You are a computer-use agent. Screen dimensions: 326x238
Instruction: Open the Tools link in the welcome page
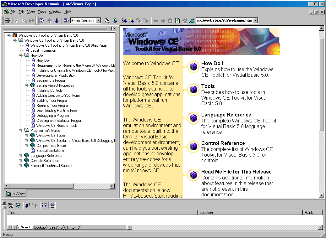click(x=208, y=86)
